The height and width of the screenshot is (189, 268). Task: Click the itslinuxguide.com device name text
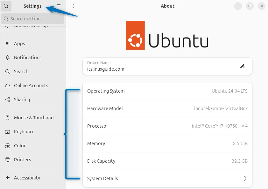point(106,69)
